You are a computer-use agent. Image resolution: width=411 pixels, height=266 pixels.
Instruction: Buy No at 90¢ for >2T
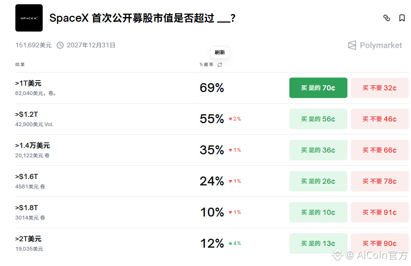pyautogui.click(x=379, y=243)
